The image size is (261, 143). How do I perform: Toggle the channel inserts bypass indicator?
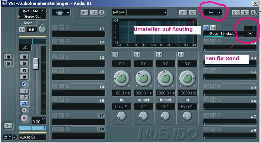pos(24,91)
